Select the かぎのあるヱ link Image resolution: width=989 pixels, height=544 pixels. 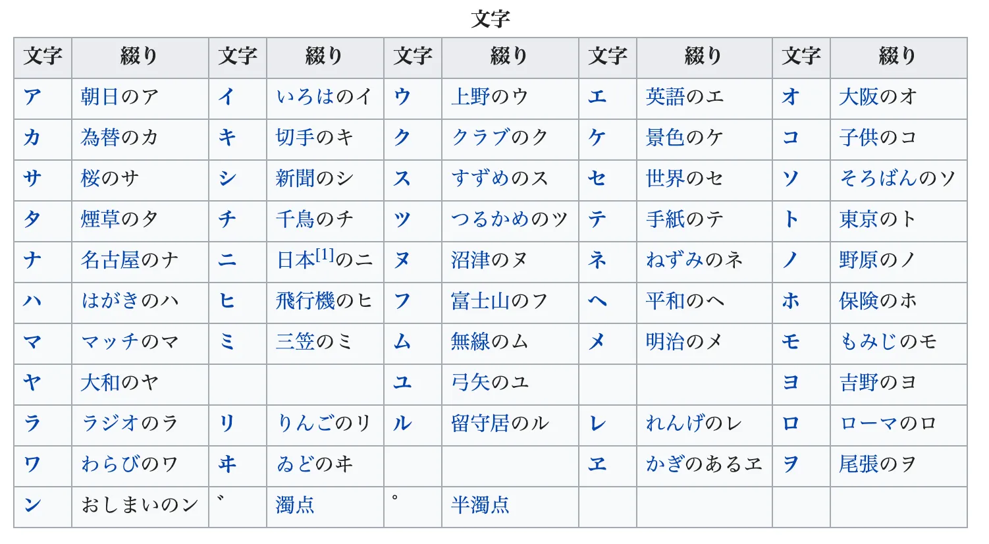(703, 465)
